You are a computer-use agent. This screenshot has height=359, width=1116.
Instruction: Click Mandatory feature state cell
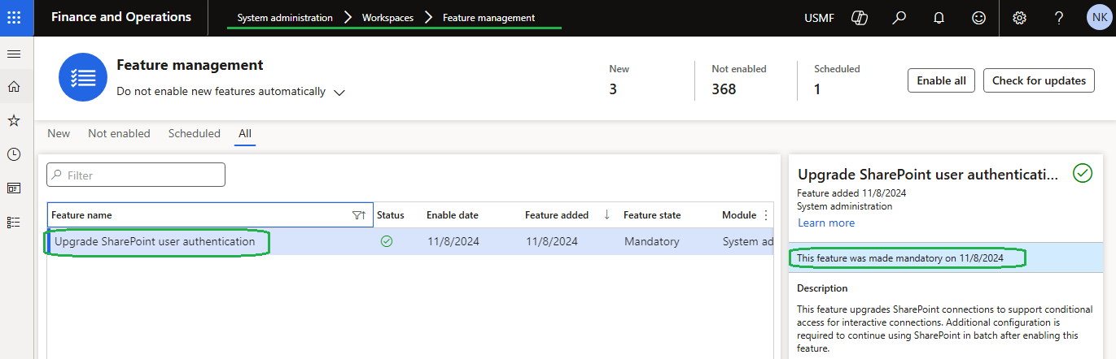(x=653, y=241)
